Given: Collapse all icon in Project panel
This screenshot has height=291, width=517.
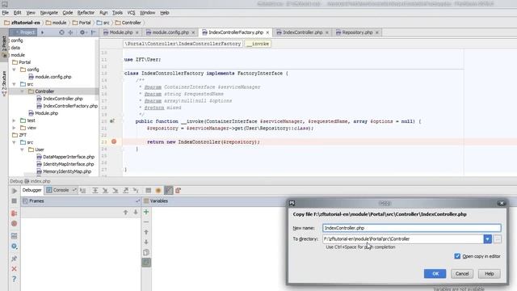Looking at the screenshot, I should (70, 32).
